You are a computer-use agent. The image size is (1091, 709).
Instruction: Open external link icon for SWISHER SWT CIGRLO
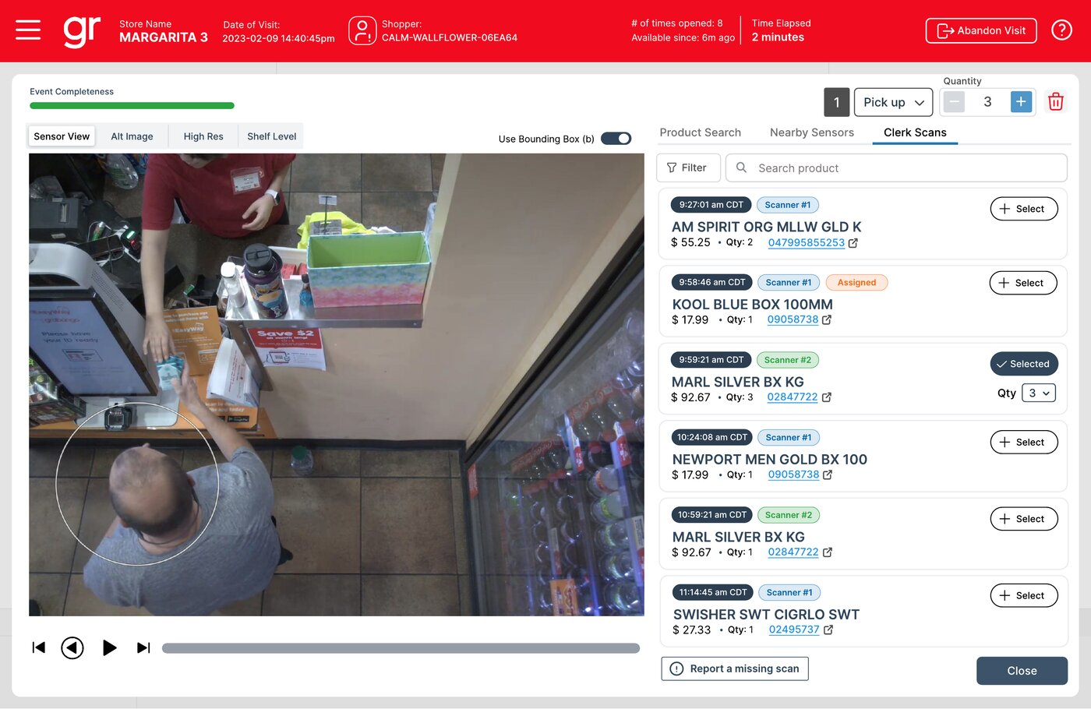coord(828,630)
